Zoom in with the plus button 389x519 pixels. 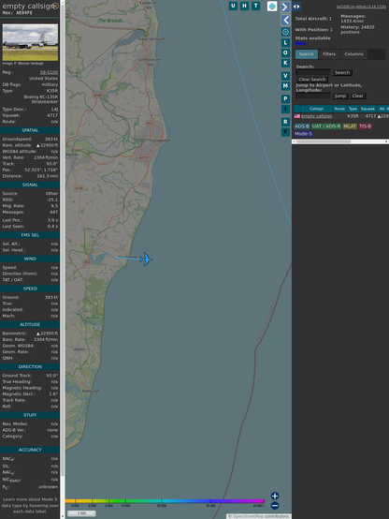coord(275,496)
